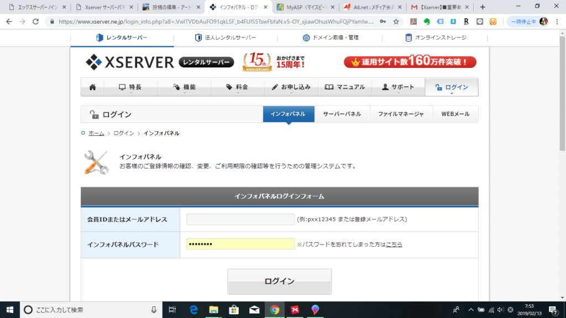Switch to the MyASP browser tab

pyautogui.click(x=306, y=7)
